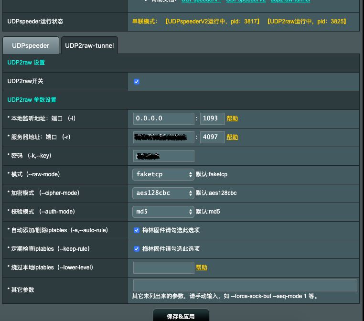Click the lower-level input field
Viewport: 364px width, 321px height.
pyautogui.click(x=164, y=267)
